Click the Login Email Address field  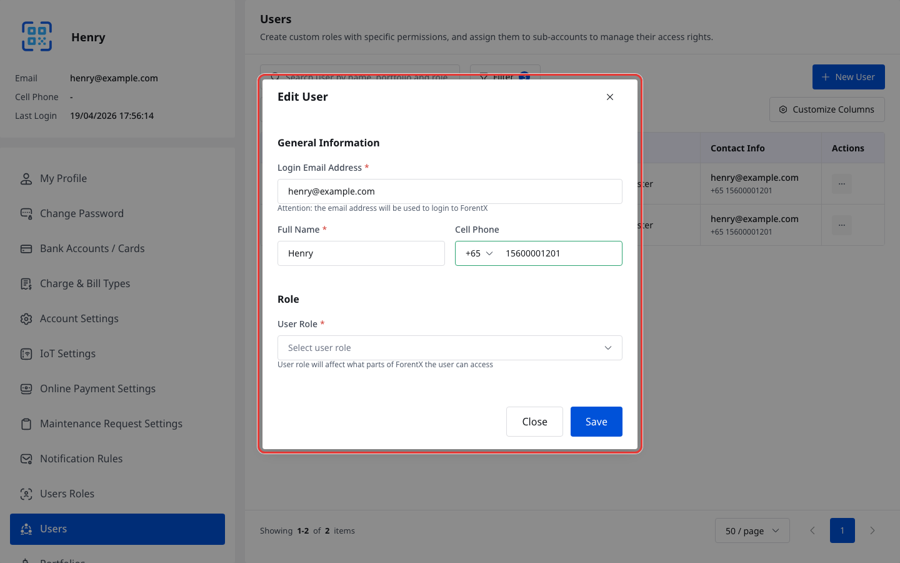(x=450, y=191)
